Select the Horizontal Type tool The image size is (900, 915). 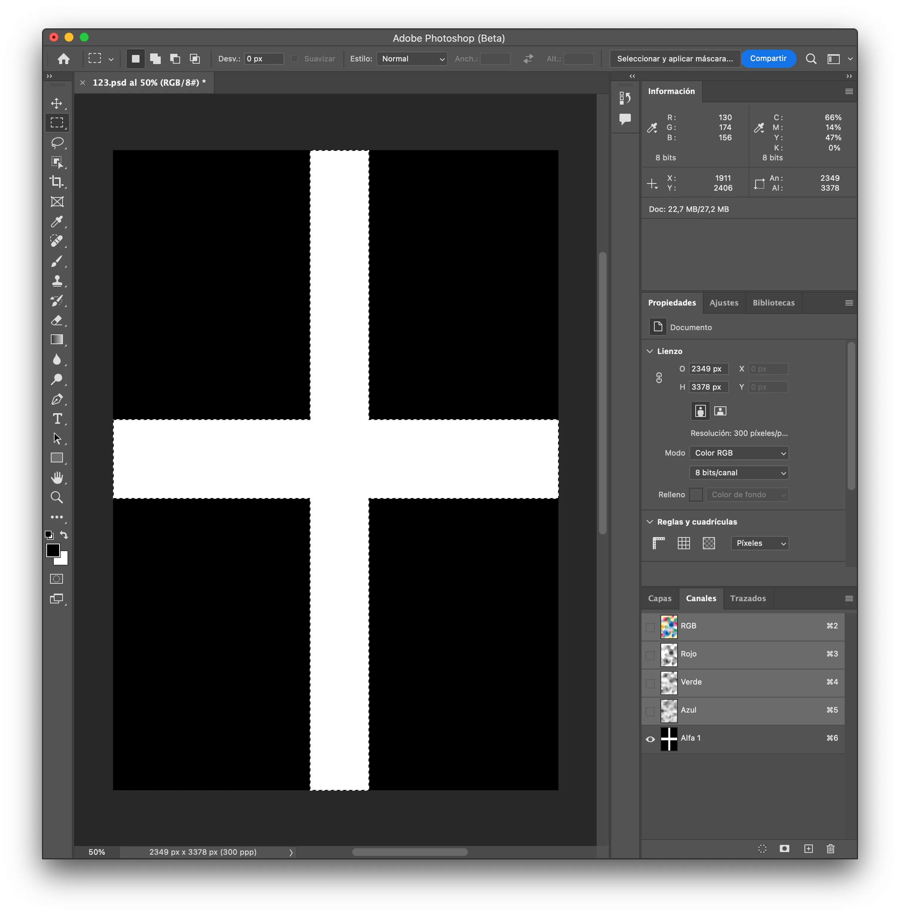tap(57, 419)
